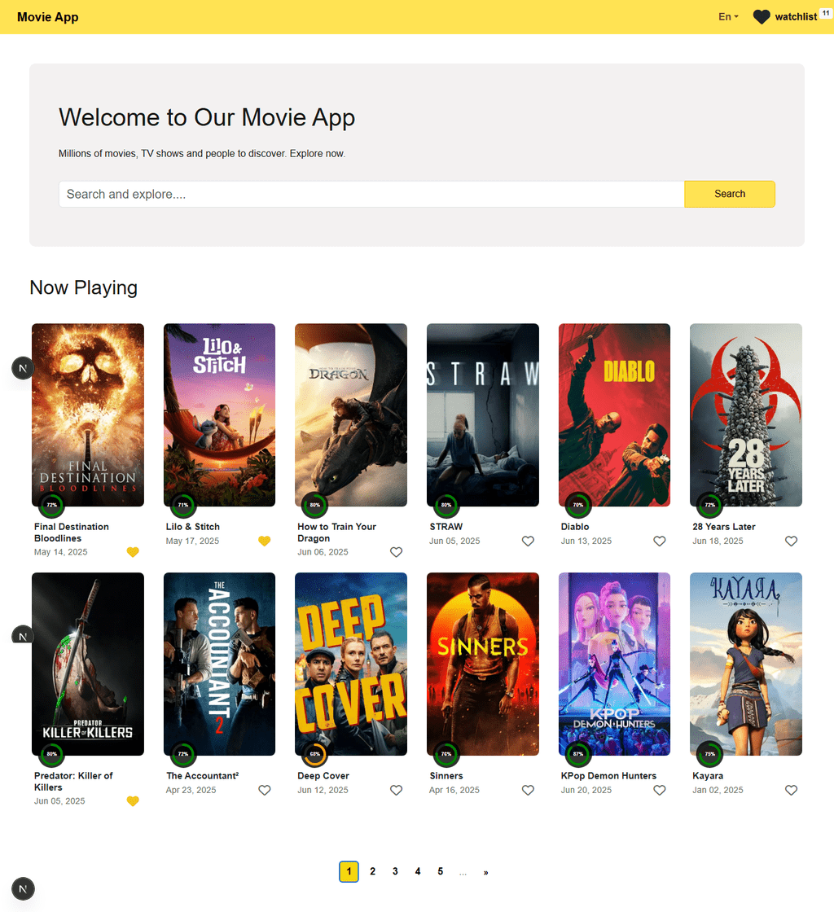Click the 87% rating badge on KPop Demon Hunters

tap(578, 754)
